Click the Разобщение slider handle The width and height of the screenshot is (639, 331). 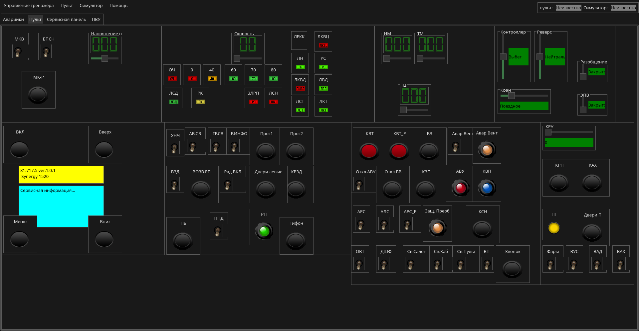[583, 77]
